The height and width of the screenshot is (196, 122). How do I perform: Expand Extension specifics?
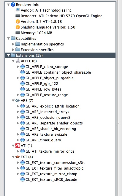coord(13,50)
